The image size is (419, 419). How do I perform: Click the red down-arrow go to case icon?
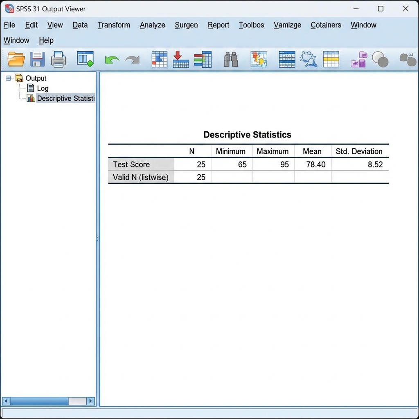click(x=180, y=59)
